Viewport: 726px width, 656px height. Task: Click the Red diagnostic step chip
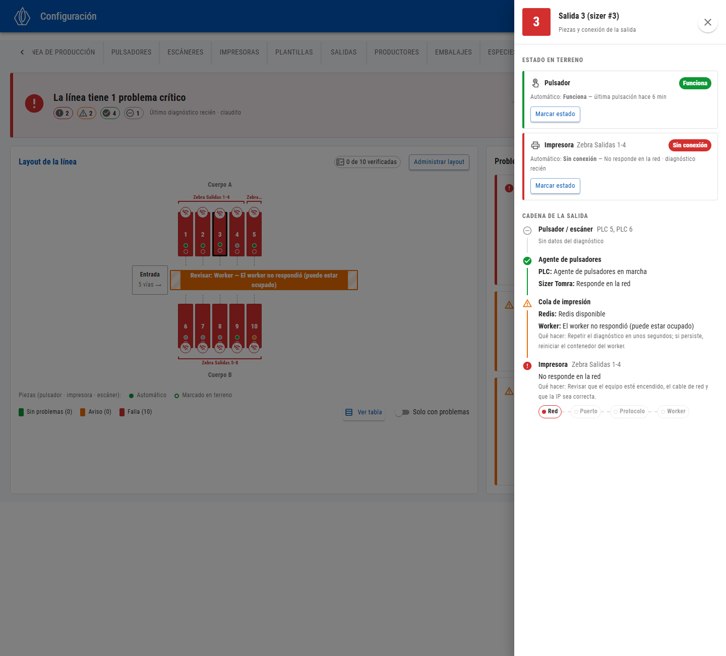coord(550,412)
